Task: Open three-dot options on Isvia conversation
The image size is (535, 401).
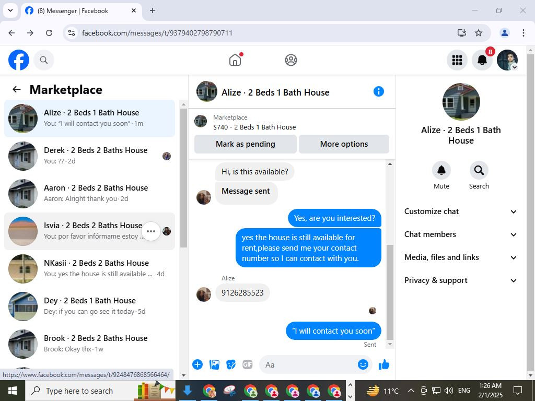Action: pyautogui.click(x=151, y=231)
